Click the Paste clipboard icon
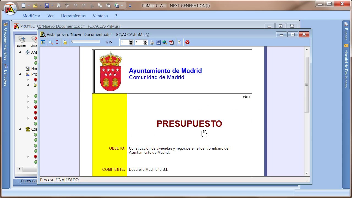Image resolution: width=352 pixels, height=198 pixels. (108, 5)
